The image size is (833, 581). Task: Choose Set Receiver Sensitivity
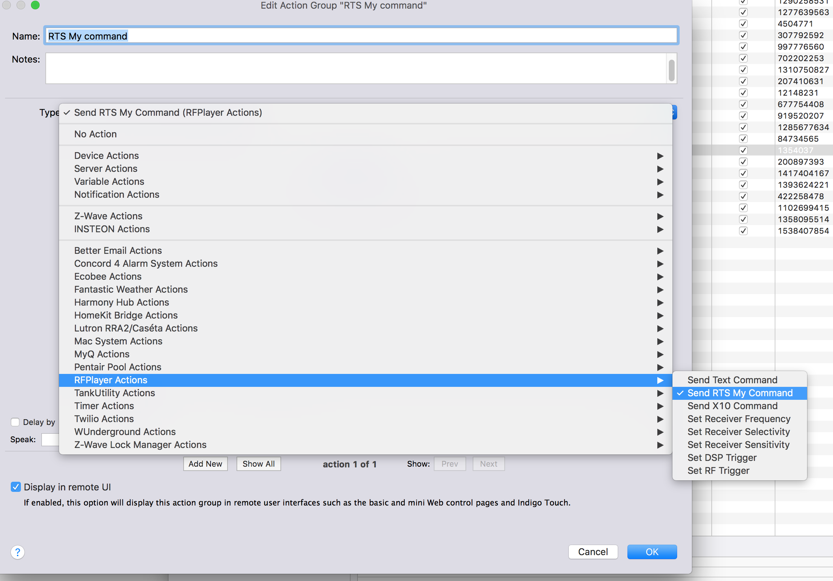coord(739,445)
